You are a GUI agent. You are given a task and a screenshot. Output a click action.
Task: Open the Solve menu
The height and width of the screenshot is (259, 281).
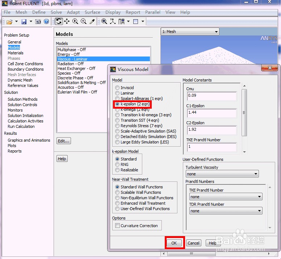(x=56, y=12)
